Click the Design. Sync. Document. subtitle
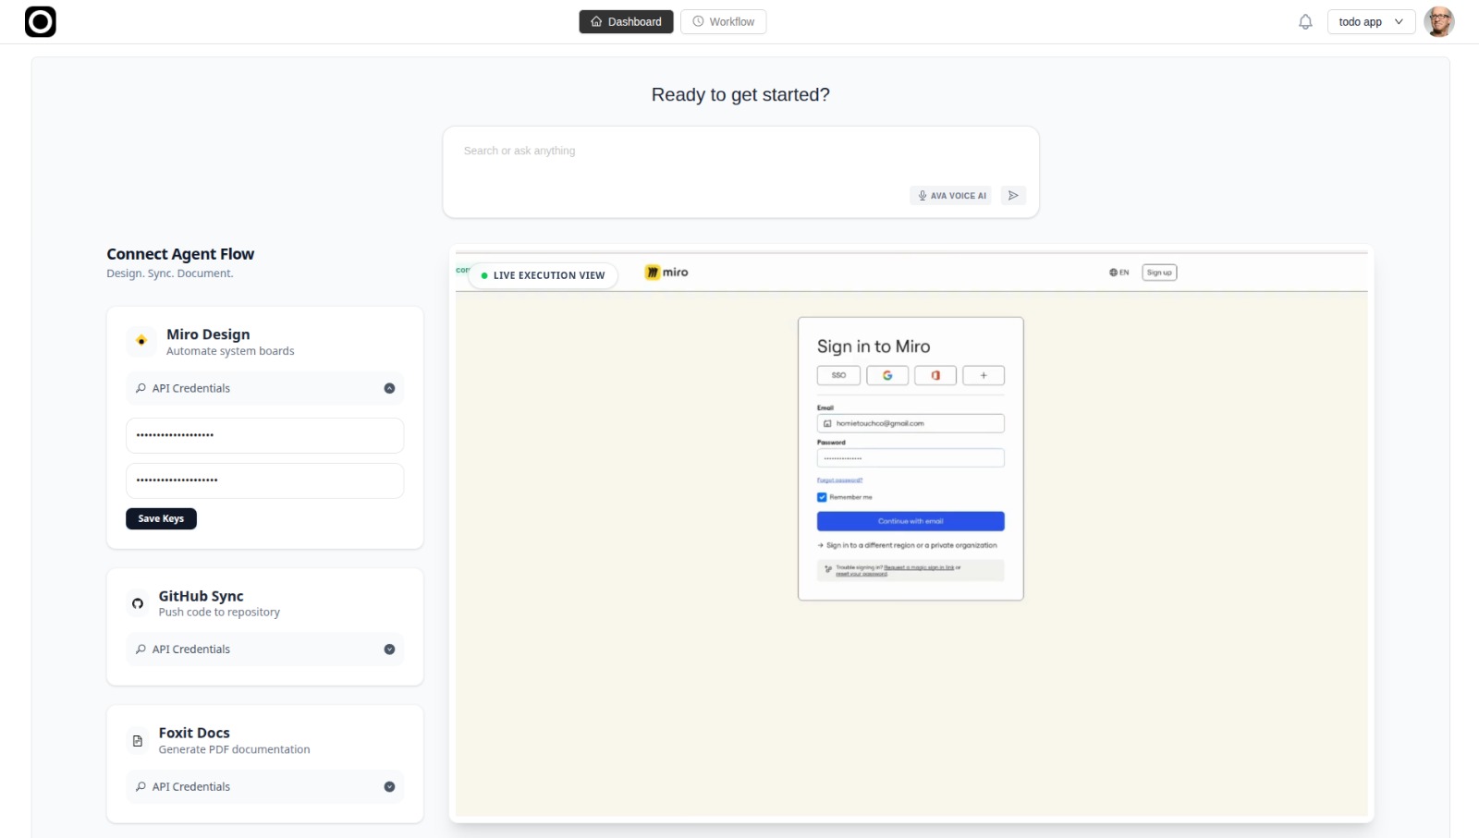1479x838 pixels. [170, 273]
